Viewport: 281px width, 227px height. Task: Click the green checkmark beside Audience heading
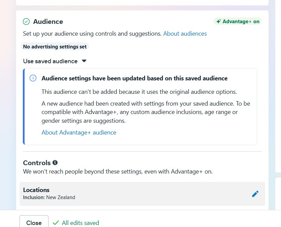tap(26, 22)
